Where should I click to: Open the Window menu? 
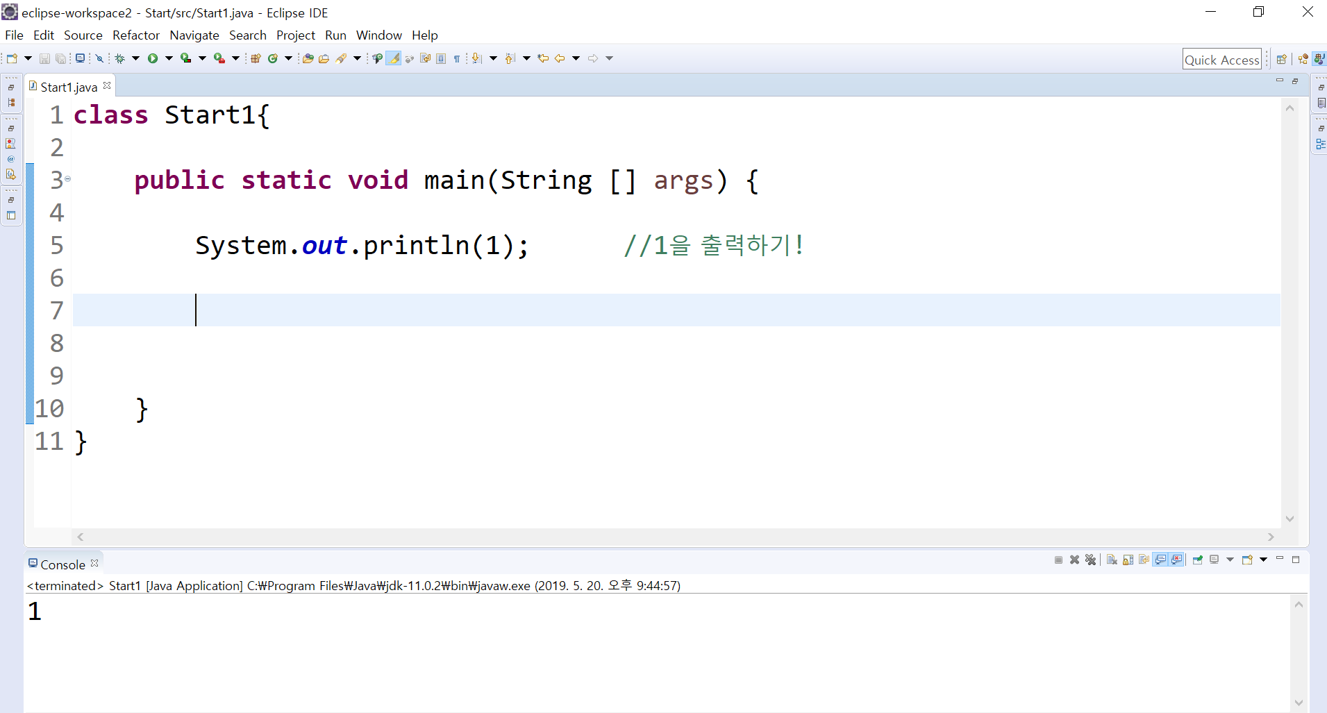pos(379,35)
